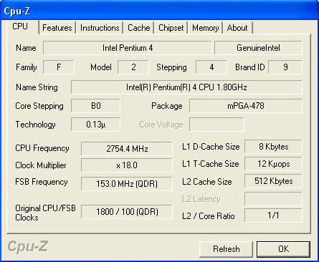Screen dimensions: 319x262
Task: Click the Family label
Action: [x=27, y=67]
